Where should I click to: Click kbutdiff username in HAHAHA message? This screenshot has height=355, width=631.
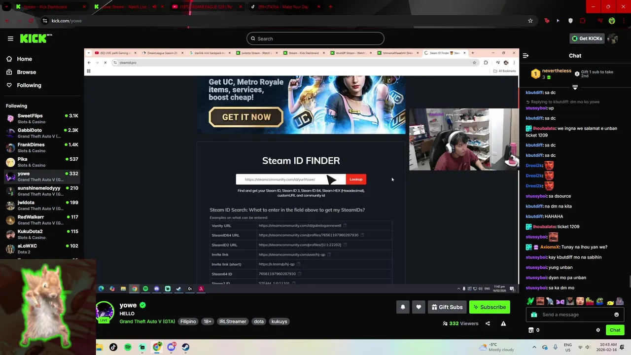tap(534, 216)
